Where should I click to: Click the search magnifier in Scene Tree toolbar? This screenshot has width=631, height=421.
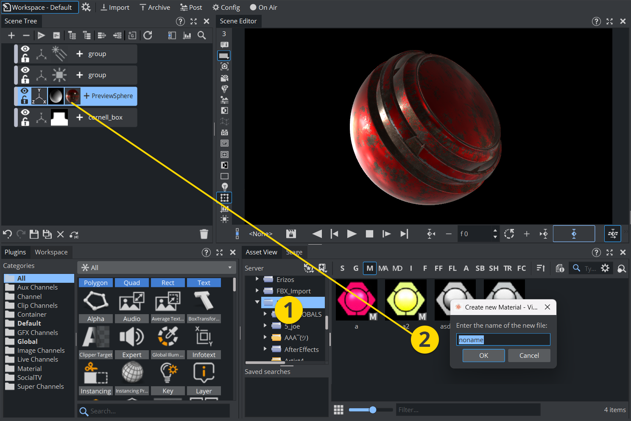[202, 36]
